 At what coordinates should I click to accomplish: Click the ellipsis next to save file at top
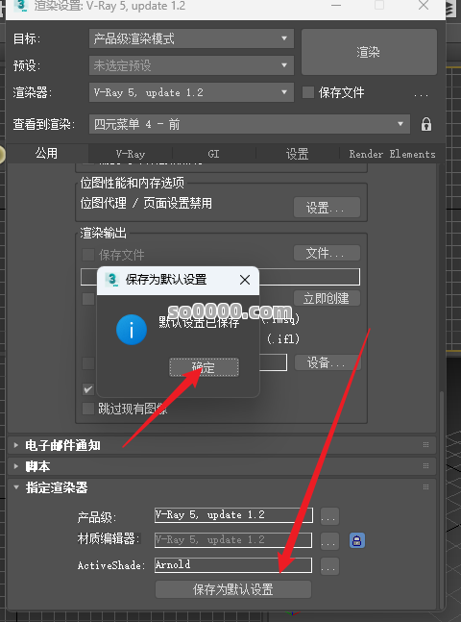(x=421, y=94)
